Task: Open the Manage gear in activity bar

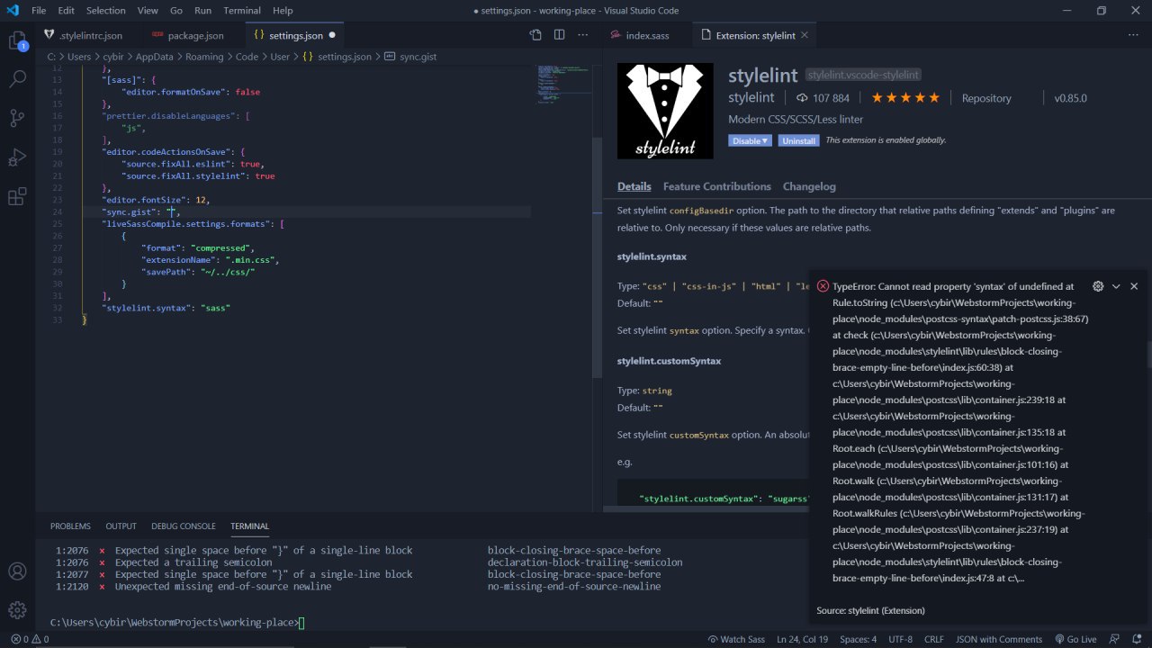Action: click(17, 608)
